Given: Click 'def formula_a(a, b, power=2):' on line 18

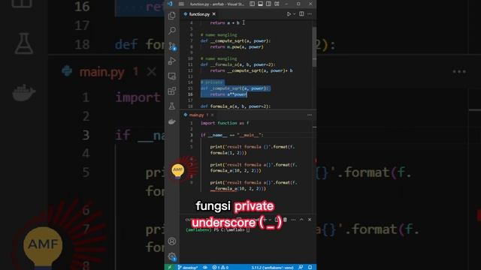Looking at the screenshot, I should click(235, 106).
